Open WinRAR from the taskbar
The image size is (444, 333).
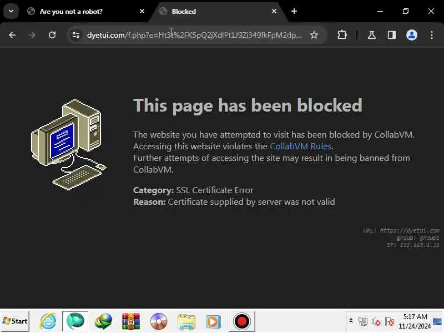[x=130, y=321]
